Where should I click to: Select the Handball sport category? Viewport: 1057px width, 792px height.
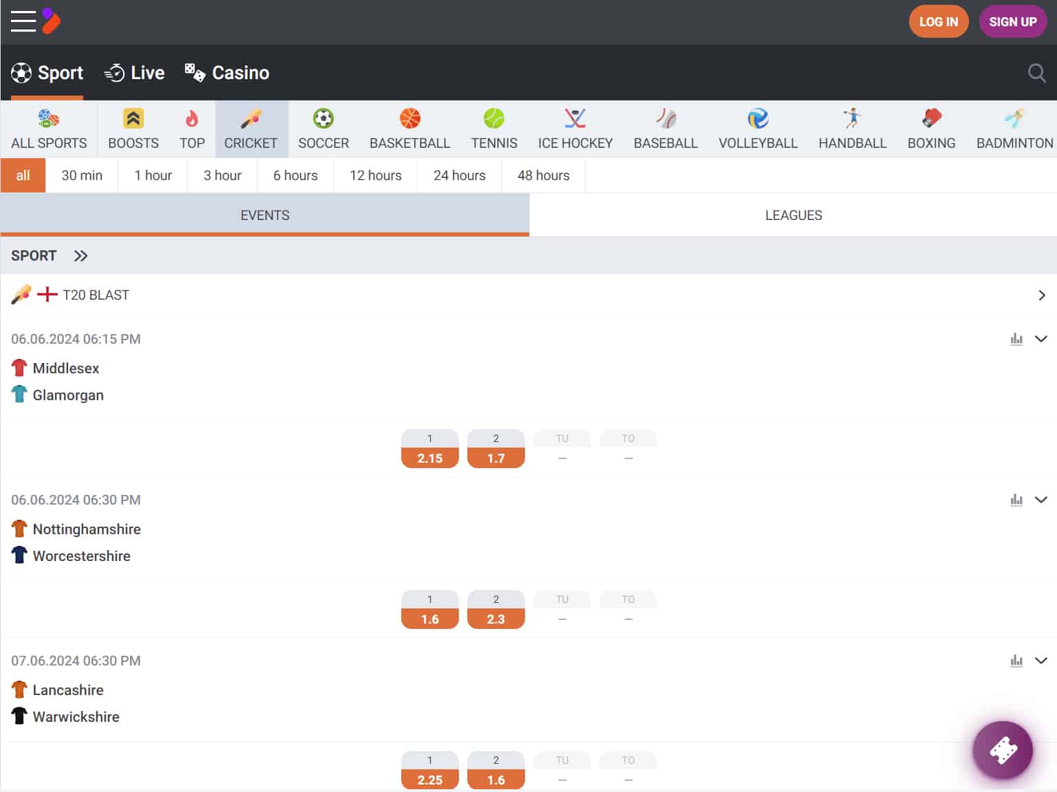click(x=853, y=129)
